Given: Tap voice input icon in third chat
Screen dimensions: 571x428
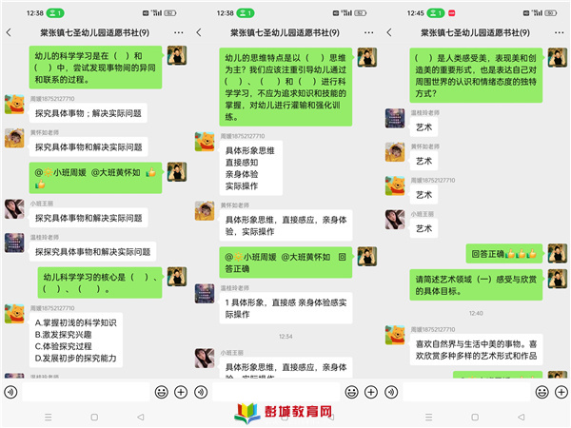Looking at the screenshot, I should (391, 392).
